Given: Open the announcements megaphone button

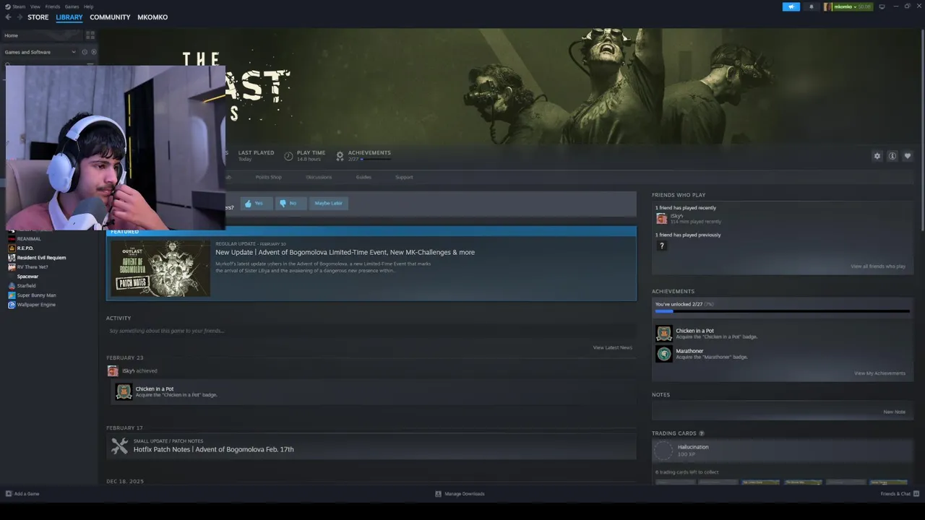Looking at the screenshot, I should click(791, 6).
